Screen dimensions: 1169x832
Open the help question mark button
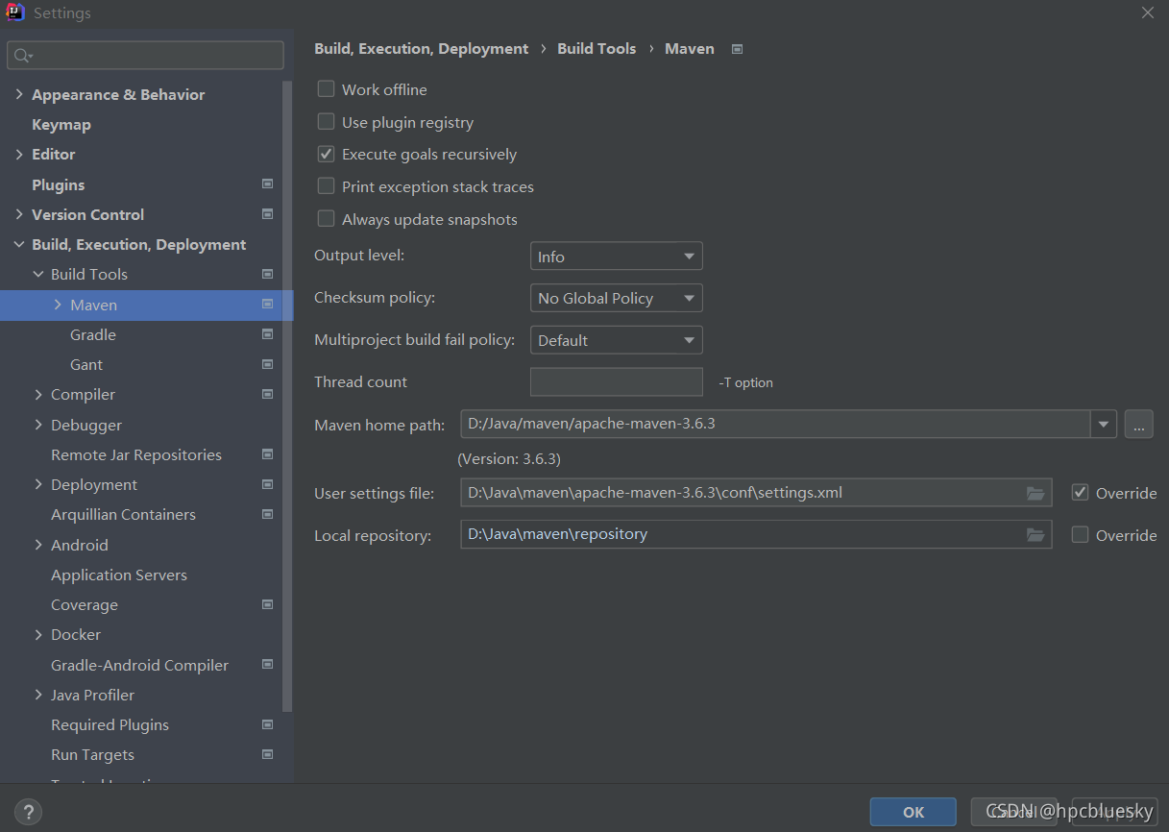click(x=29, y=812)
